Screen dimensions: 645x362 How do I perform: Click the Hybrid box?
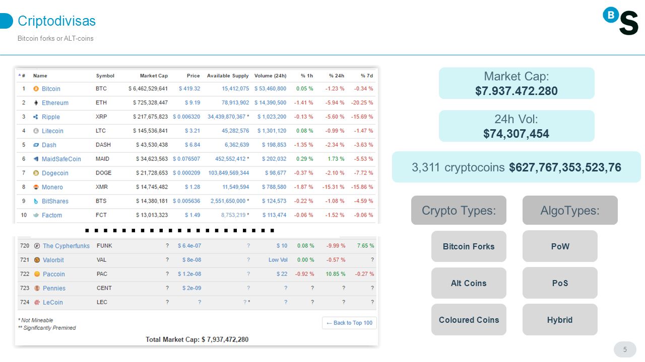click(560, 320)
